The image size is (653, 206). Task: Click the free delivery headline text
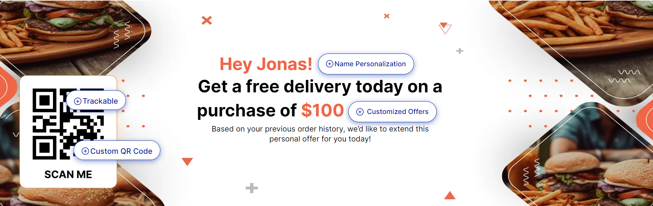click(320, 87)
